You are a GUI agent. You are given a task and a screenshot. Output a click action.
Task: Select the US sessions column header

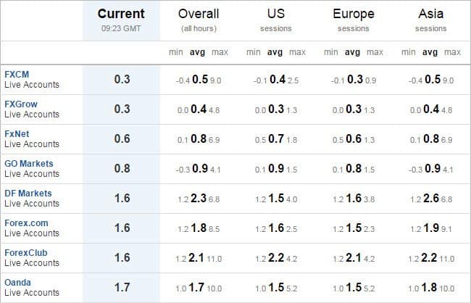[x=276, y=20]
